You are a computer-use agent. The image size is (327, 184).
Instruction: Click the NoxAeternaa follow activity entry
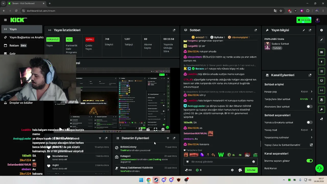coord(78,158)
